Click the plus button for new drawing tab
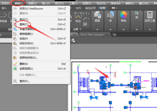The image size is (157, 111). (x=114, y=35)
